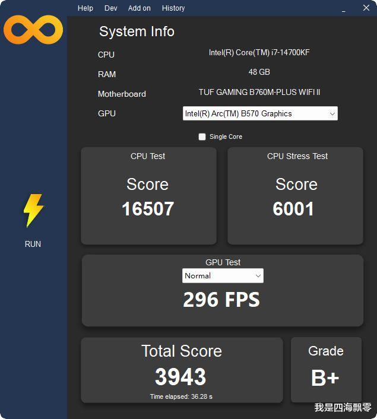
Task: Click the 296 FPS GPU result
Action: pos(221,300)
